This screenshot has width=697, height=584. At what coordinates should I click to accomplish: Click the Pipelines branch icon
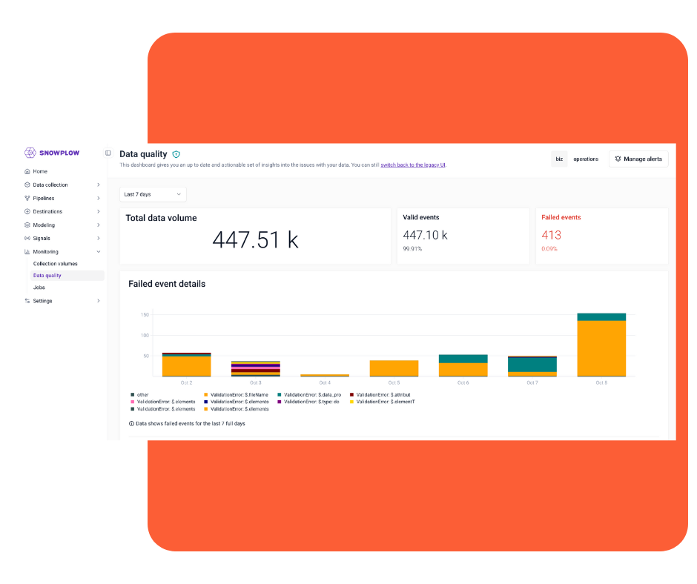pos(27,198)
